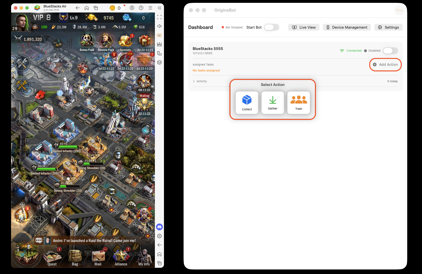This screenshot has width=422, height=274.
Task: Select the Gather action card
Action: pos(273,103)
